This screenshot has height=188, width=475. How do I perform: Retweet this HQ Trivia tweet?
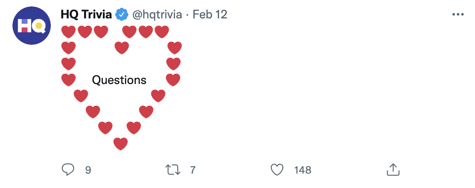click(x=173, y=170)
